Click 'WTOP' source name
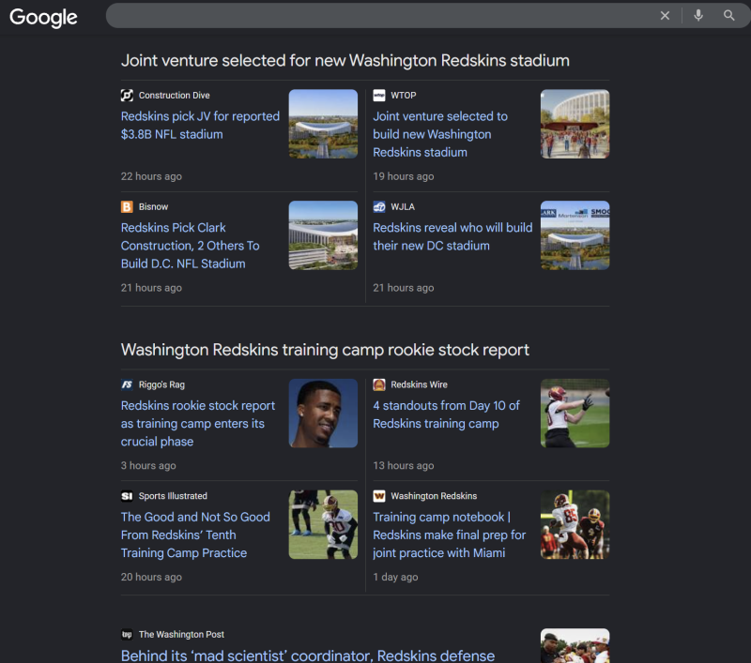Screen dimensions: 751x663 click(x=404, y=96)
